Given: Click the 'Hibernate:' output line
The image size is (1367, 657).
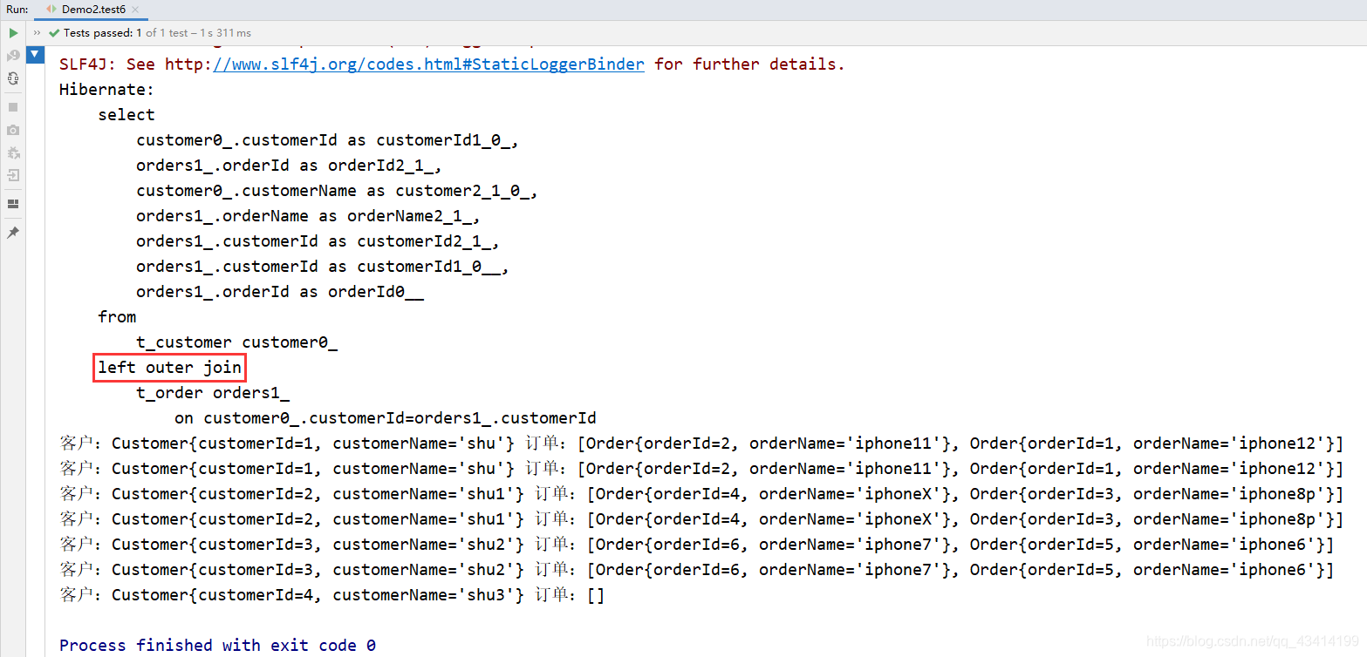Looking at the screenshot, I should (106, 90).
